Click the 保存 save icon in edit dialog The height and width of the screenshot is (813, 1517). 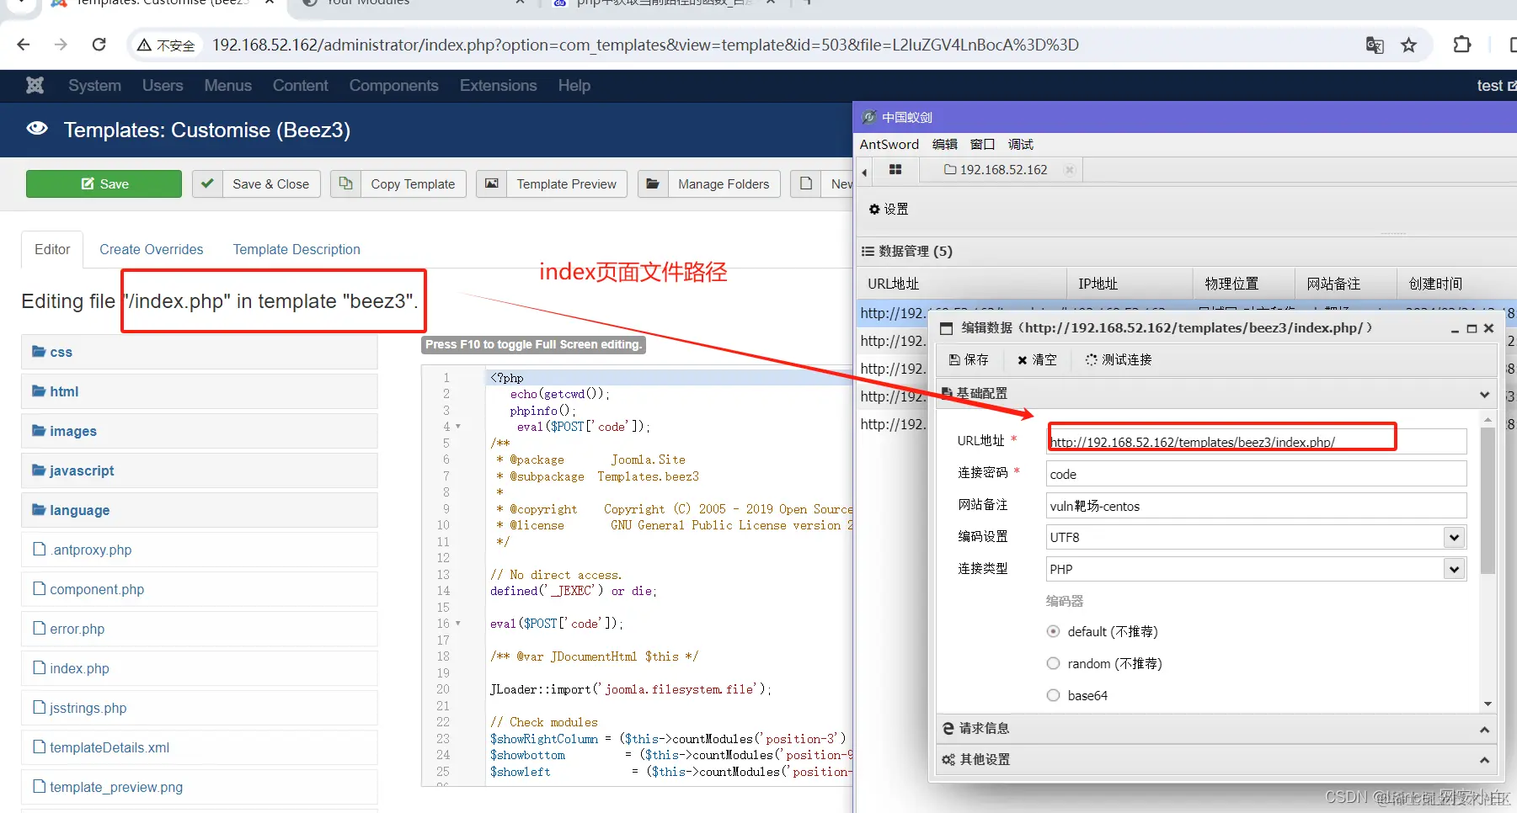pos(954,360)
